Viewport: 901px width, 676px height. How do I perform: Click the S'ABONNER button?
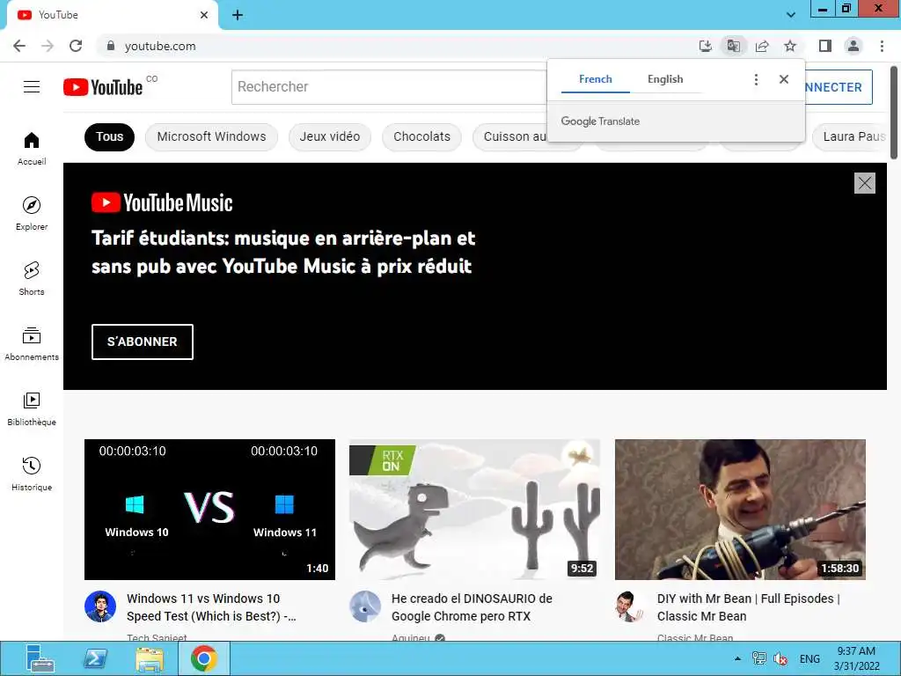tap(143, 342)
